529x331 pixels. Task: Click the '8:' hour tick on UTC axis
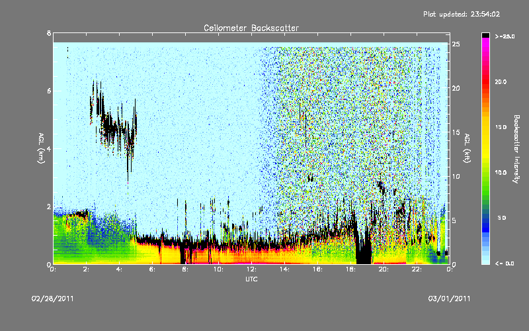coord(185,269)
